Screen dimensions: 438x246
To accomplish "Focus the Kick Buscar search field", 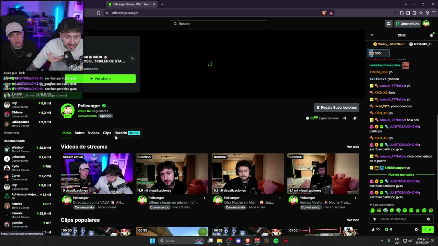I will [x=219, y=24].
